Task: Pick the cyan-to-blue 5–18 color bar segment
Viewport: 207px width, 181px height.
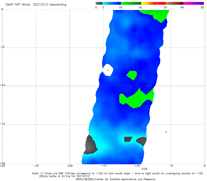Action: pos(112,3)
